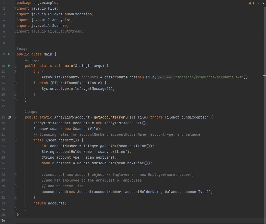Click the "no usages" hint above main method
This screenshot has width=266, height=224.
[32, 60]
